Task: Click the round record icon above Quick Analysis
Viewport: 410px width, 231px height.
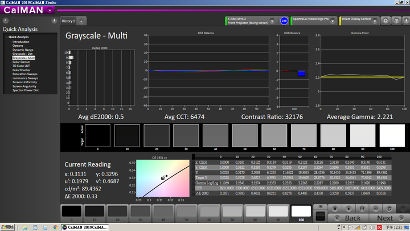Action: coord(6,21)
